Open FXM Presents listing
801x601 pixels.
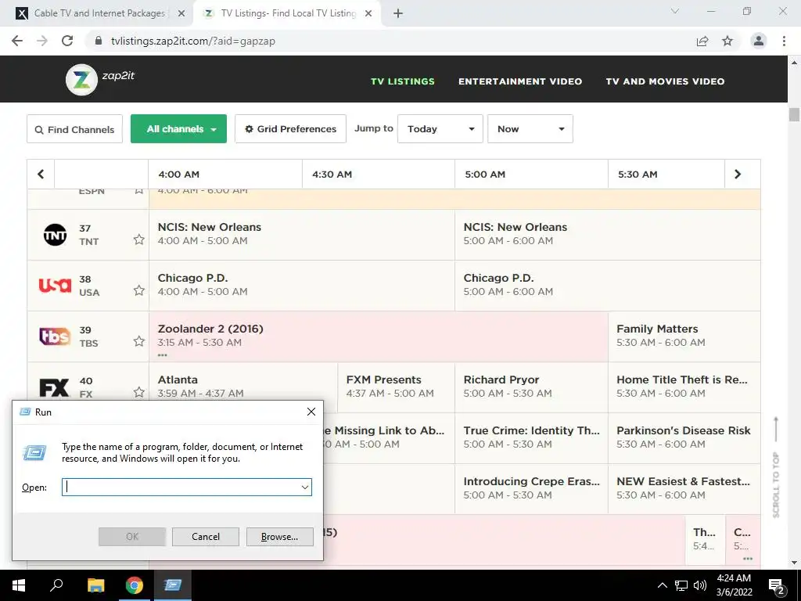click(x=396, y=387)
